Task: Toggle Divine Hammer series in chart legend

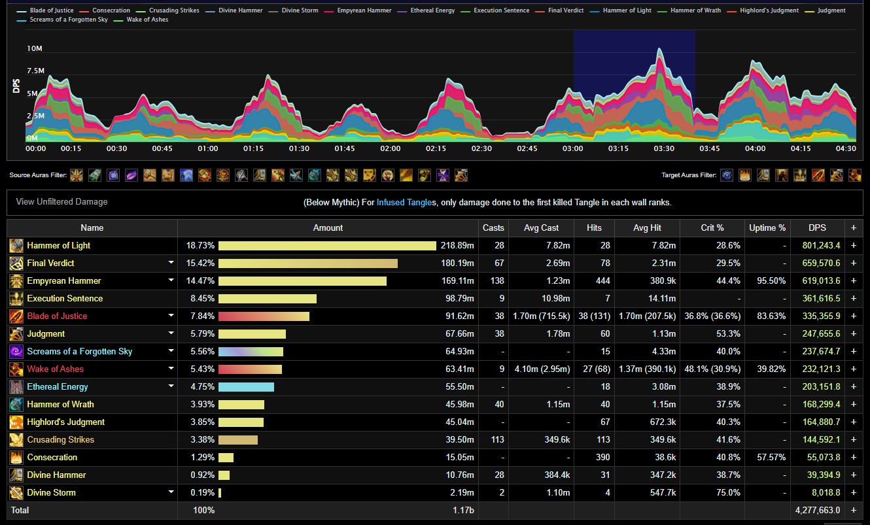Action: coord(235,10)
